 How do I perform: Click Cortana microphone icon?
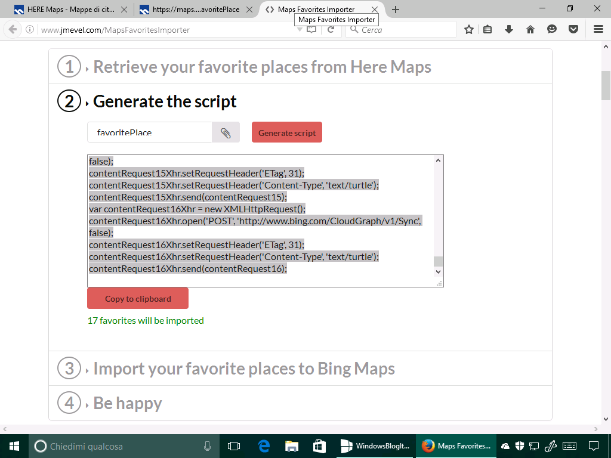(x=207, y=446)
